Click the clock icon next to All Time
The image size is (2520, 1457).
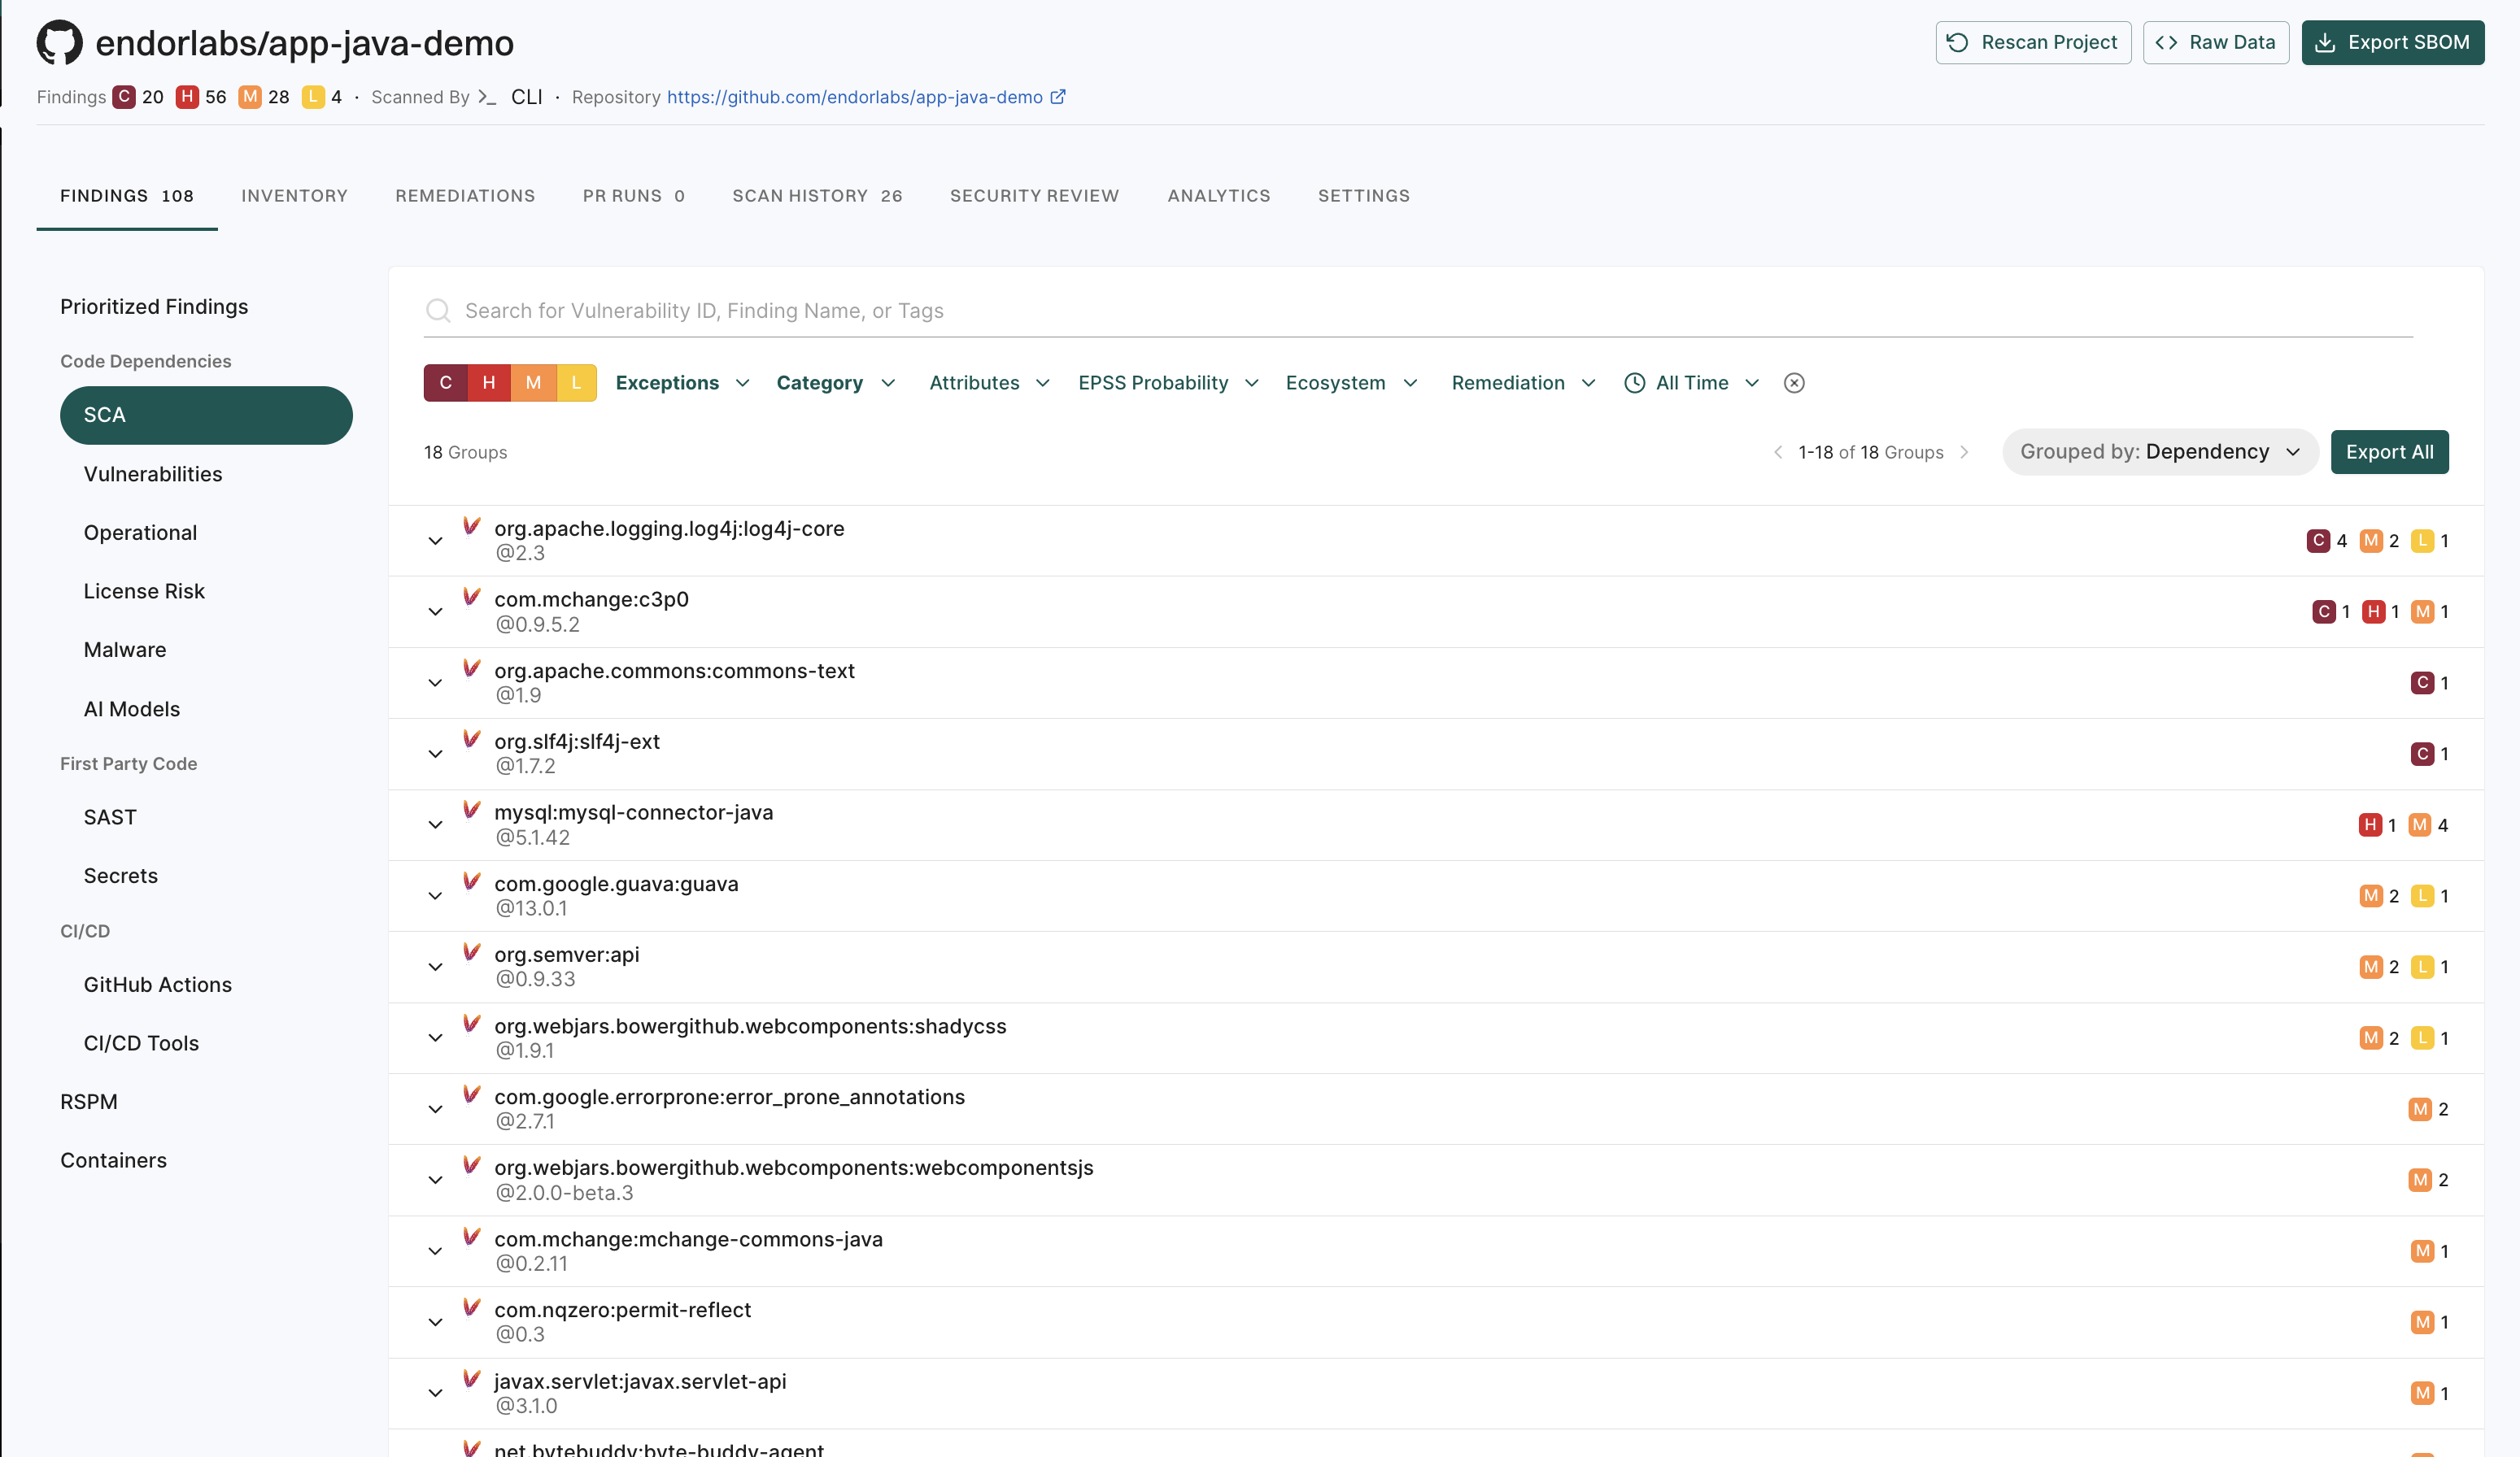(x=1635, y=383)
